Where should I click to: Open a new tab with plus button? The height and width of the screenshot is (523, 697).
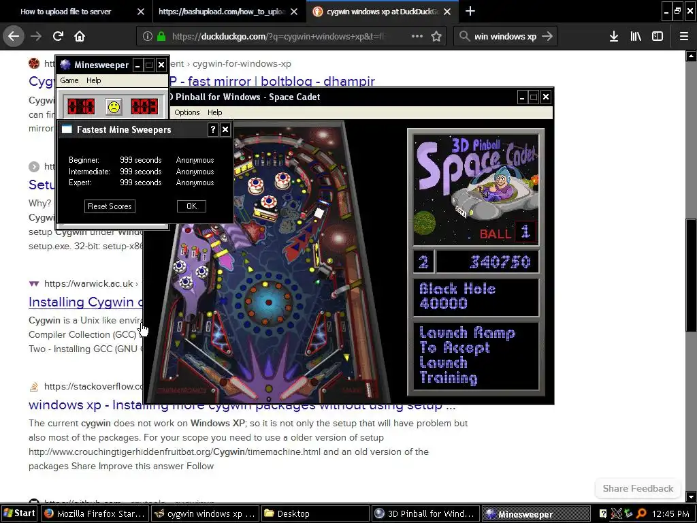[x=470, y=11]
